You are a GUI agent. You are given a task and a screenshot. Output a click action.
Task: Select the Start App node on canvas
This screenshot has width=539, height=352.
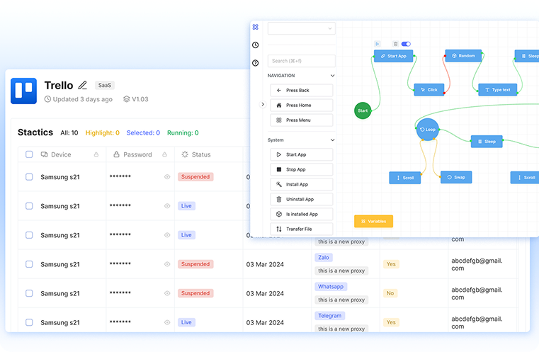pyautogui.click(x=393, y=56)
